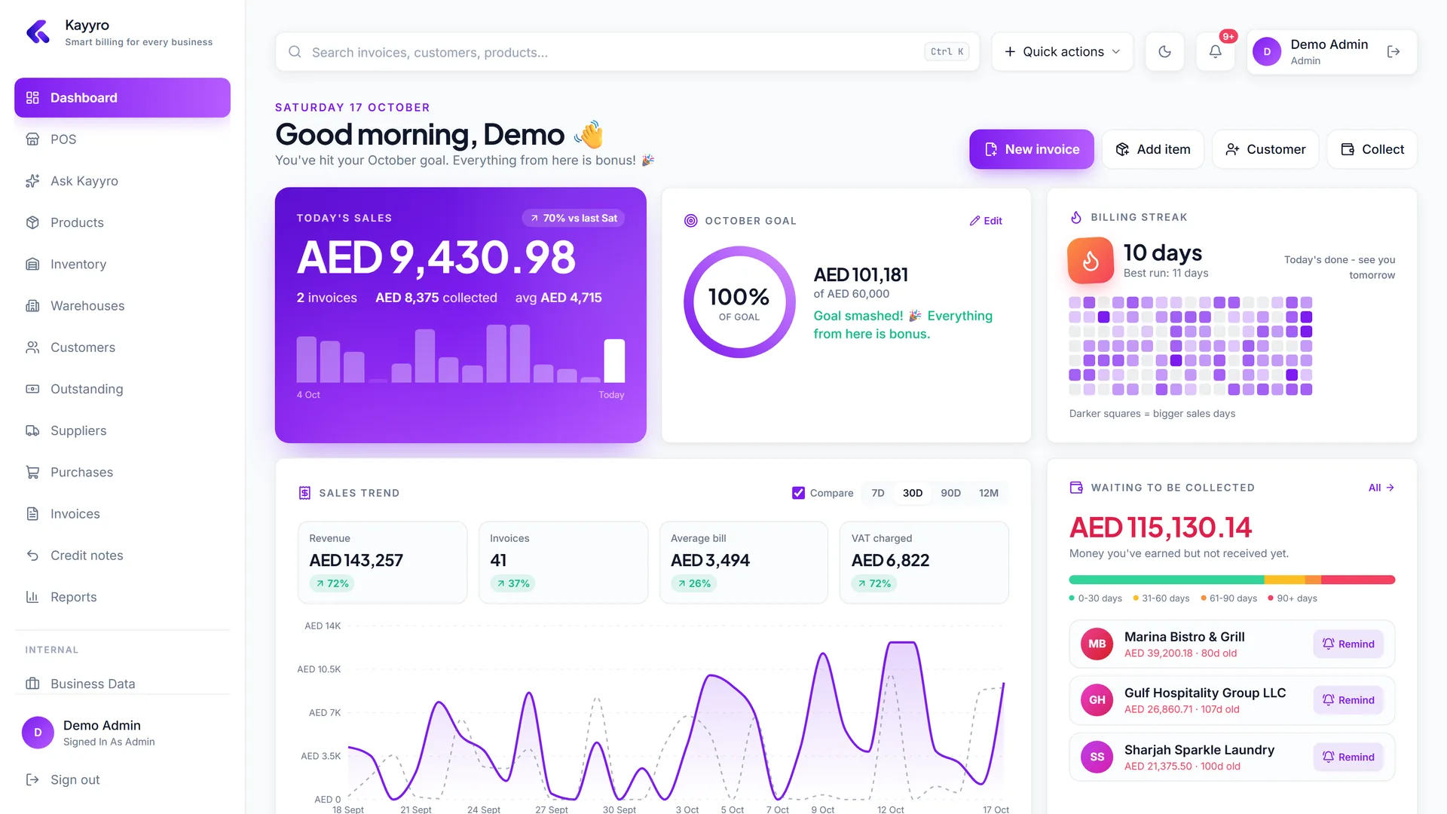Open Invoices in sidebar
Screen dimensions: 1447x814
point(122,514)
